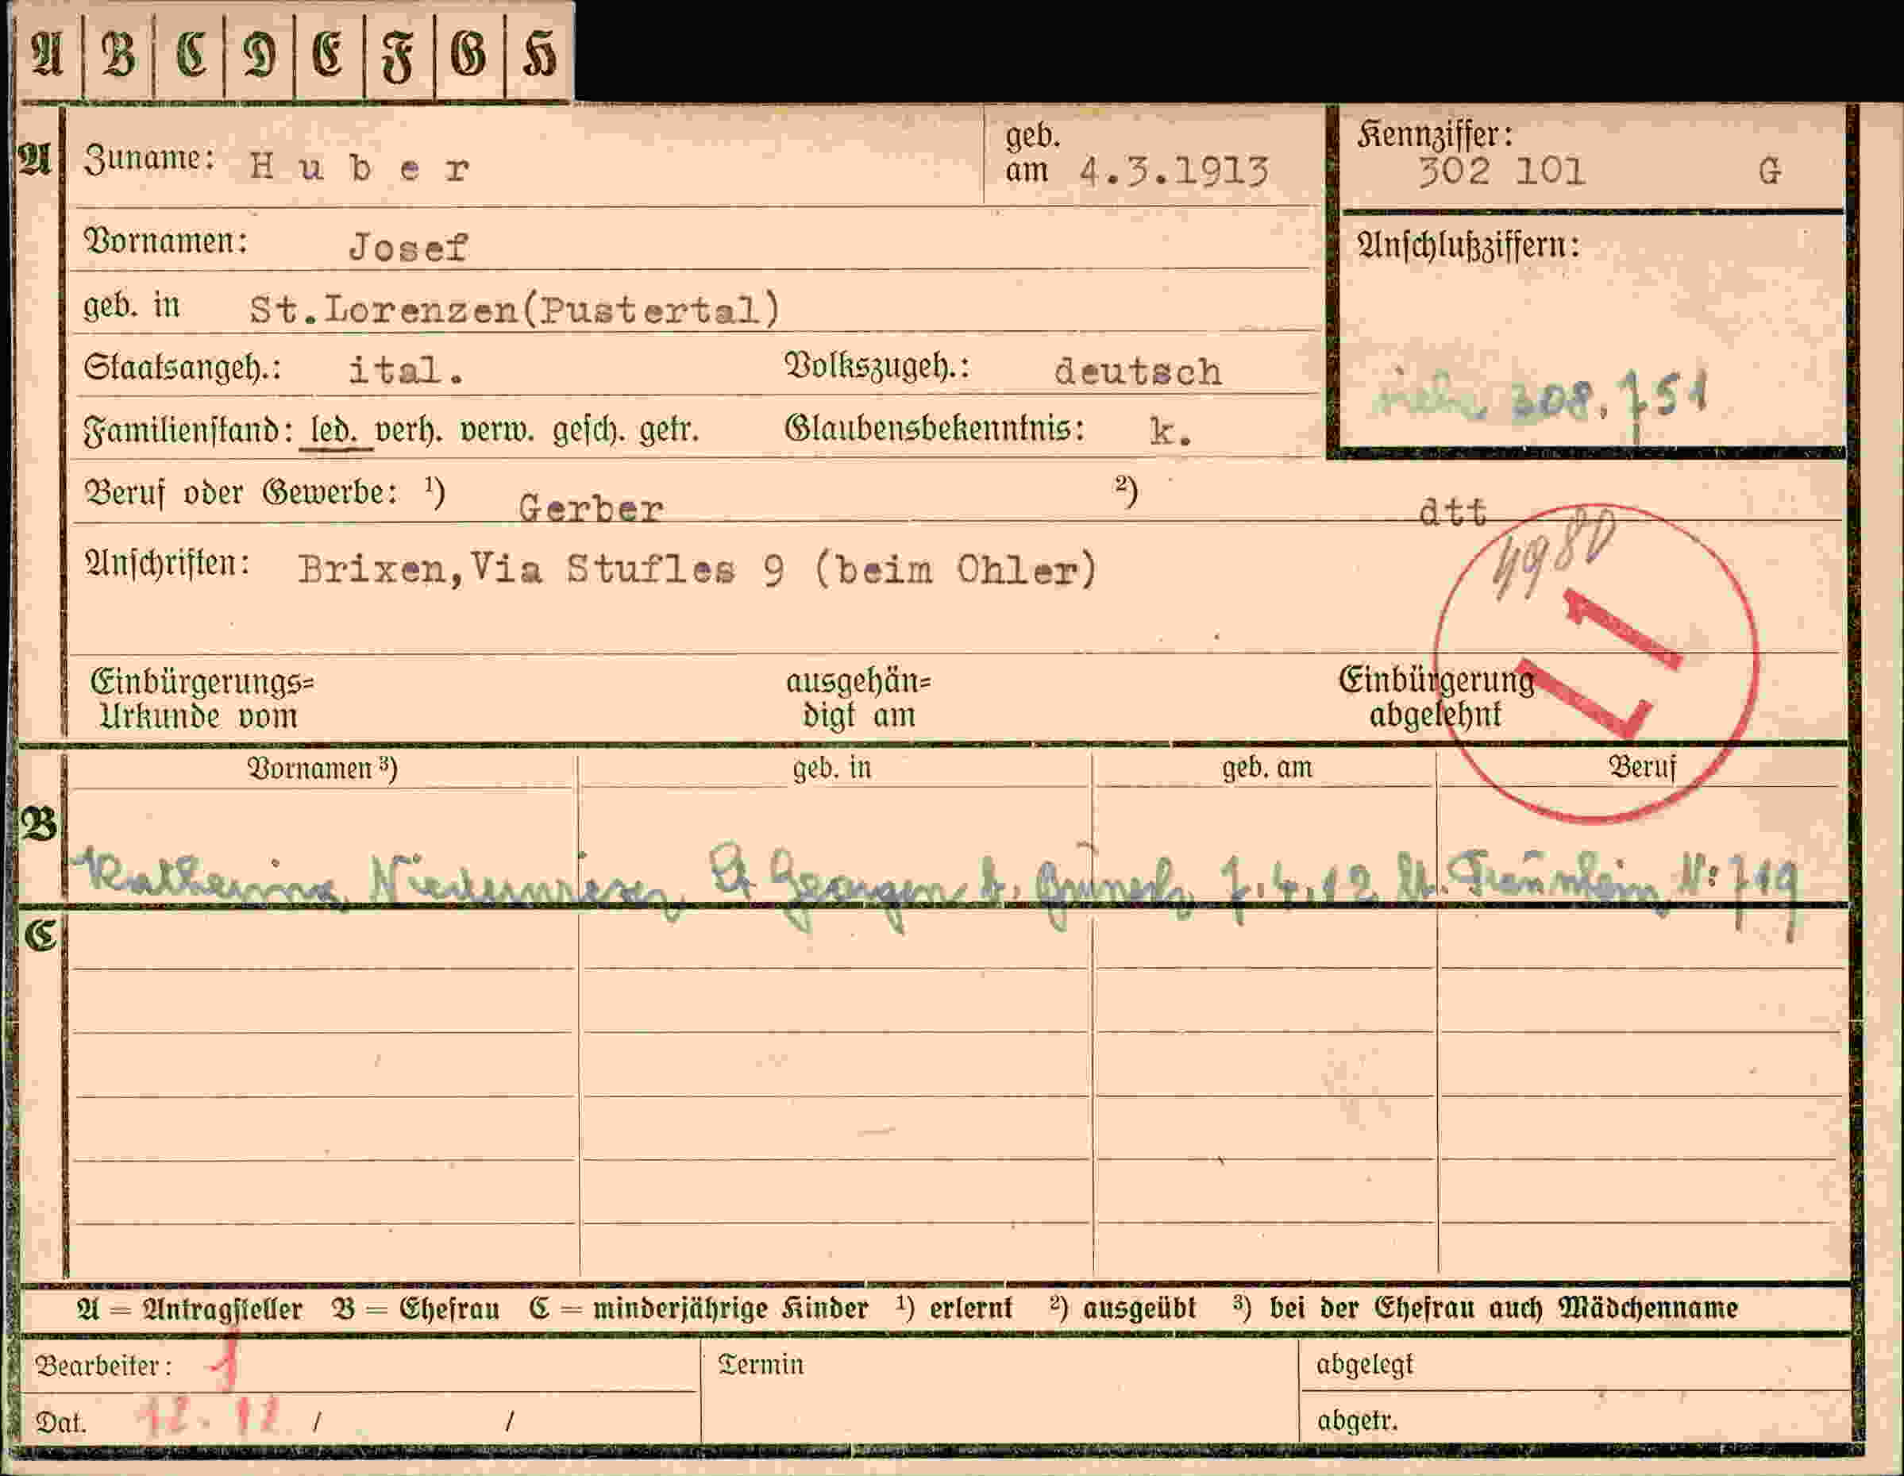Click ethnicity value 'deutsch'

[x=1138, y=372]
